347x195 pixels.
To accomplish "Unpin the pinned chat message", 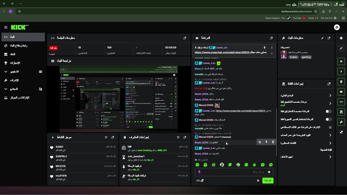I will [265, 48].
